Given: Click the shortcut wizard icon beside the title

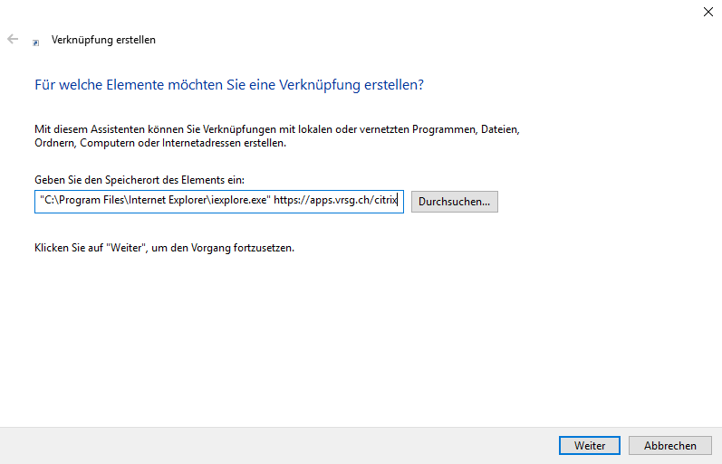Looking at the screenshot, I should 36,42.
